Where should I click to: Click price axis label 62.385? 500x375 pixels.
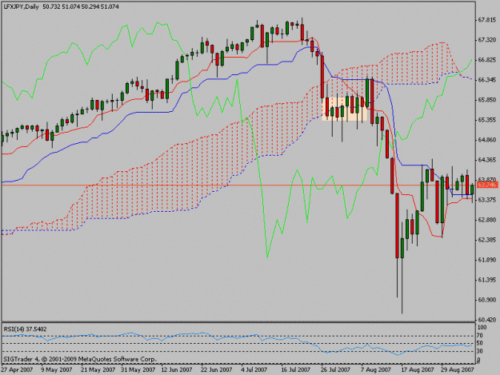click(487, 240)
